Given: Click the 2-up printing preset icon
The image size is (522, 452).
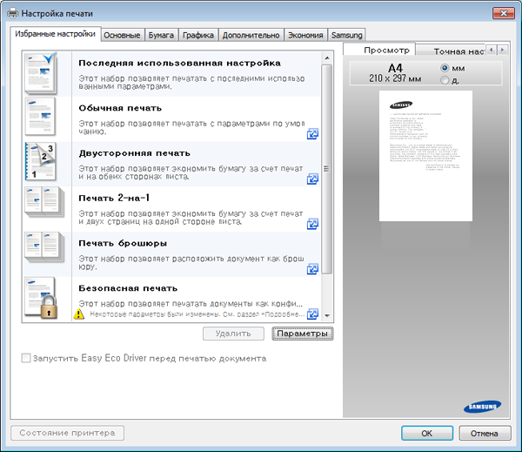Looking at the screenshot, I should pyautogui.click(x=44, y=202).
